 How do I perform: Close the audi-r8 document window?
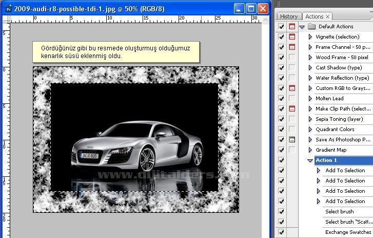tap(263, 9)
